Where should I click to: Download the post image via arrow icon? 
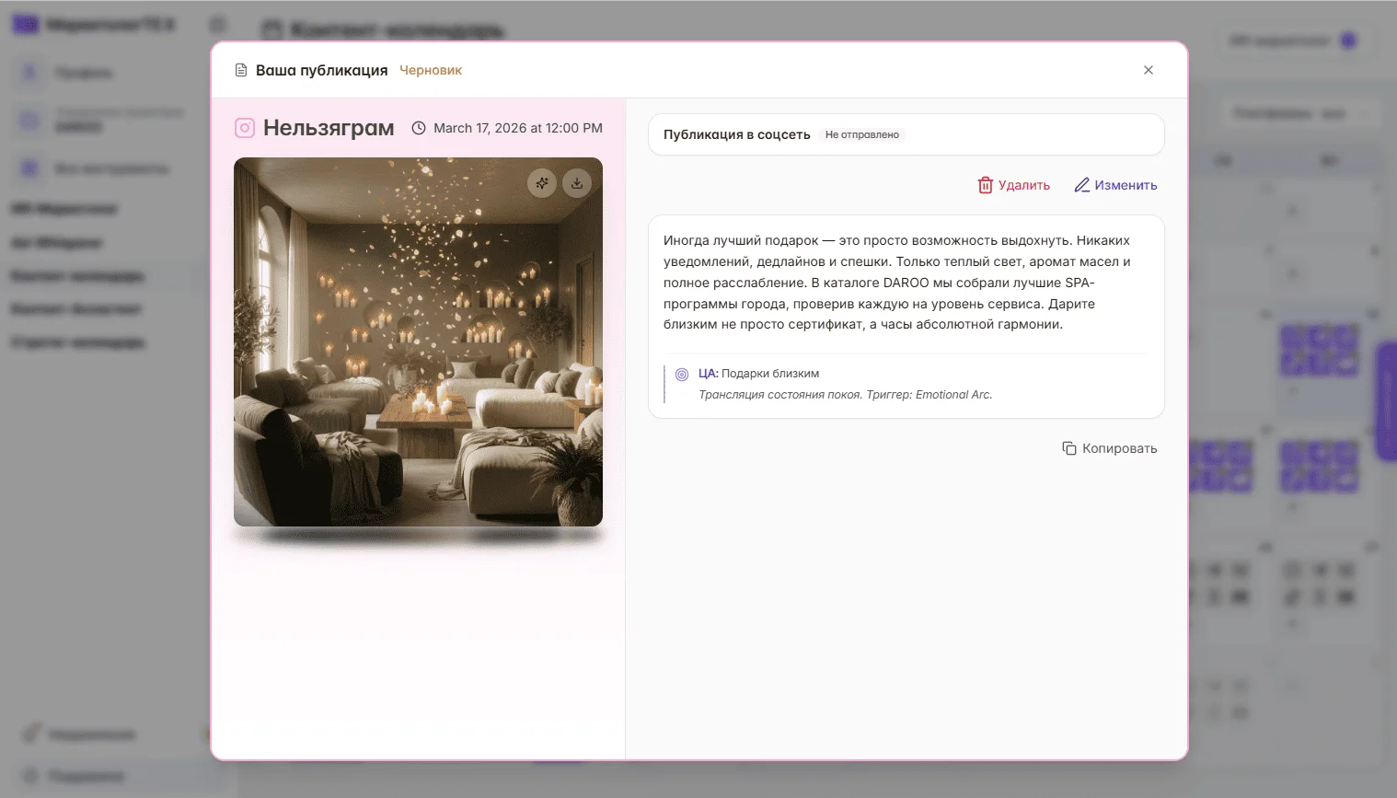coord(577,183)
